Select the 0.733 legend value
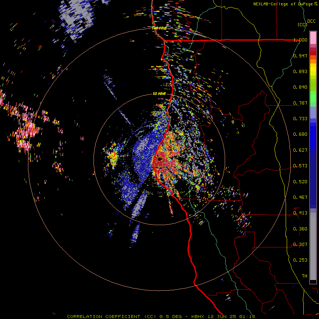 click(x=300, y=119)
